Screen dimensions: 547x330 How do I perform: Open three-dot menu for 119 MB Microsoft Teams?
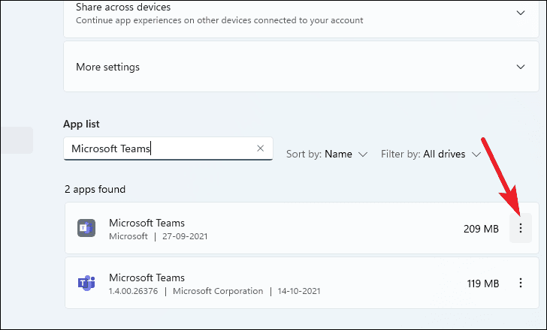pyautogui.click(x=521, y=283)
